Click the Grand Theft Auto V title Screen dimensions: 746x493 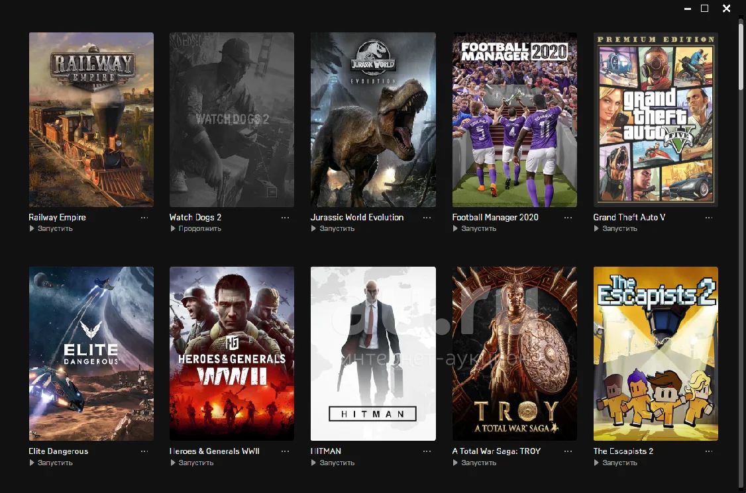coord(629,217)
